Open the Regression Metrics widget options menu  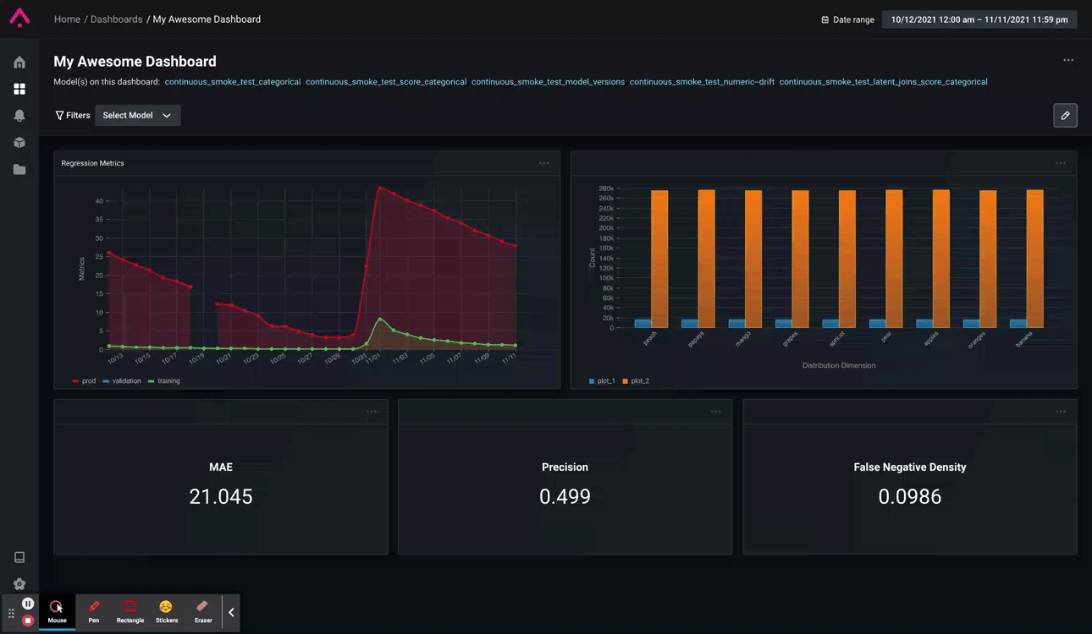[543, 163]
